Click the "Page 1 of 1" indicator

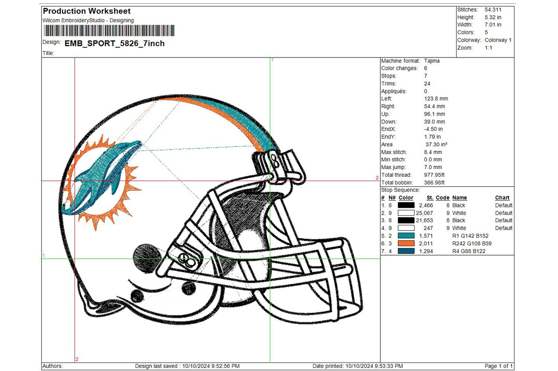click(499, 366)
